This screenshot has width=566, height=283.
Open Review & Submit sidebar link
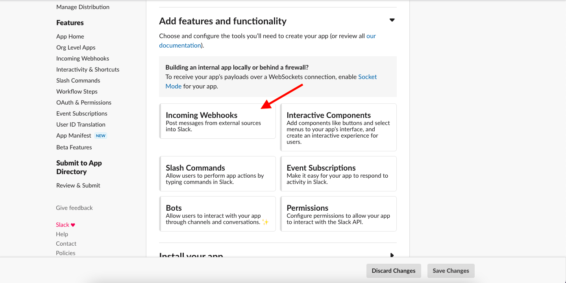[78, 186]
